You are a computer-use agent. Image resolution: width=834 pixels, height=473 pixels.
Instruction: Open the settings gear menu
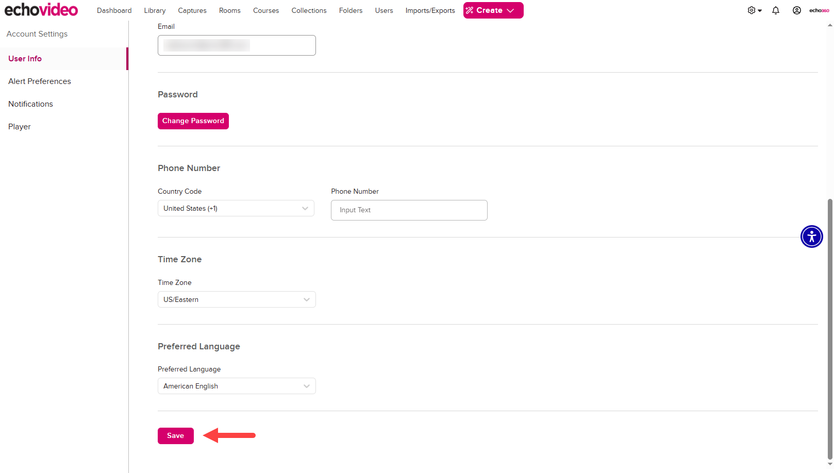[754, 10]
